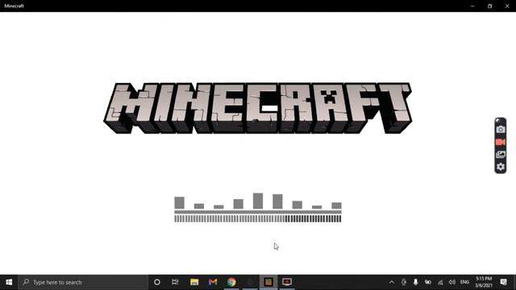Click the red video record icon

tap(501, 142)
